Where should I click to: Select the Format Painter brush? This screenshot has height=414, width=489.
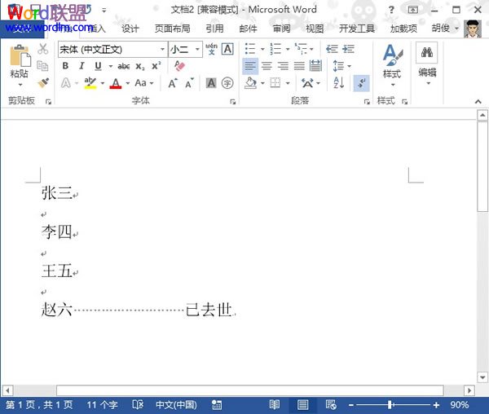click(42, 82)
